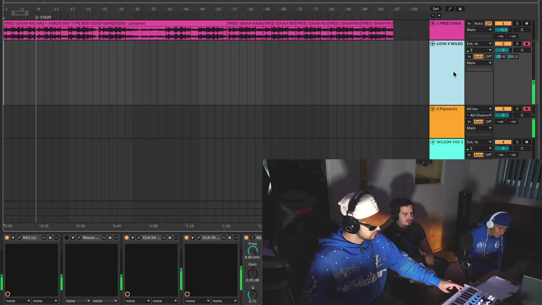542x305 pixels.
Task: Click the EQ Freq knob
Action: click(x=252, y=251)
